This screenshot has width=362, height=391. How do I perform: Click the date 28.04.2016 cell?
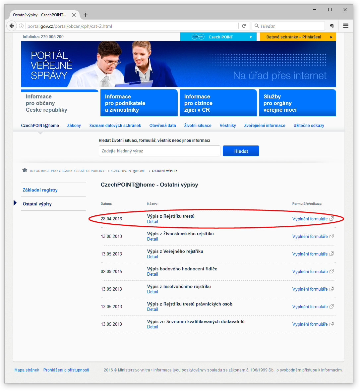(x=111, y=219)
